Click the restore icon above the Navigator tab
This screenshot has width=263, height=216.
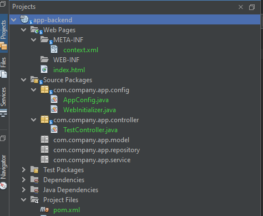point(3,138)
